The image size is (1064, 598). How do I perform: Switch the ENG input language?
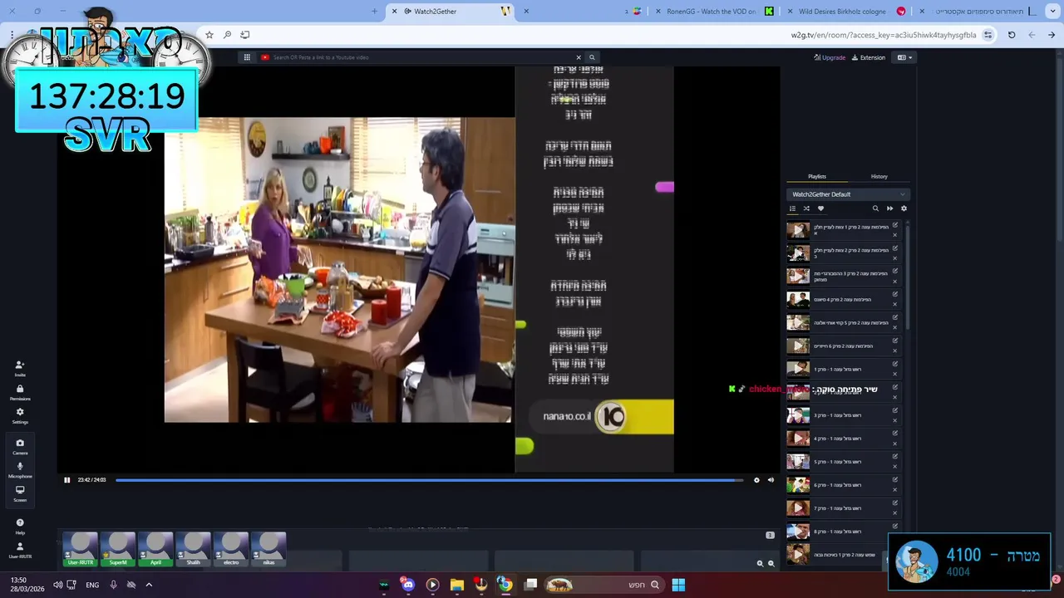pyautogui.click(x=92, y=585)
